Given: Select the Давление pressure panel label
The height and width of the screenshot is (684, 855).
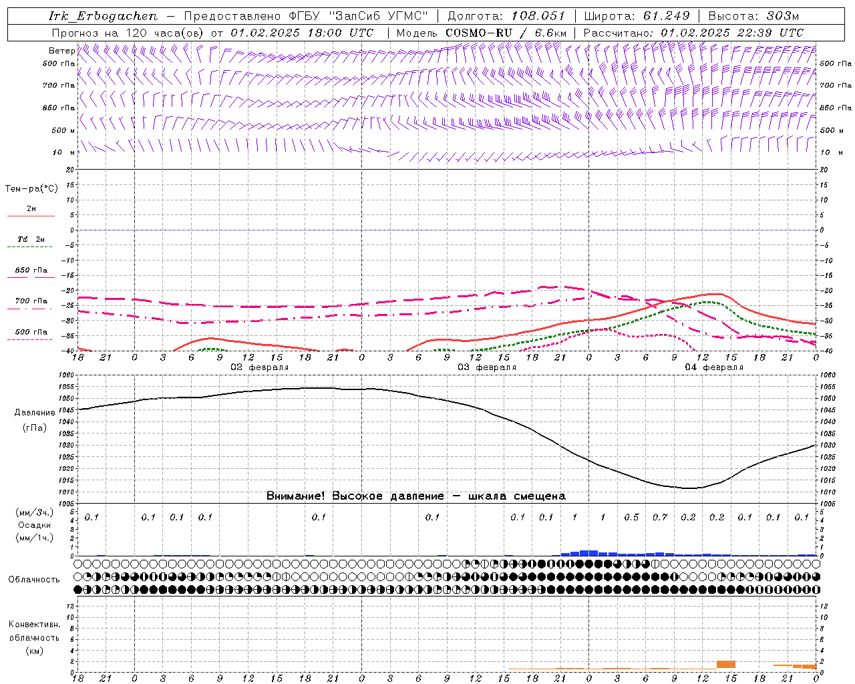Looking at the screenshot, I should click(x=35, y=413).
